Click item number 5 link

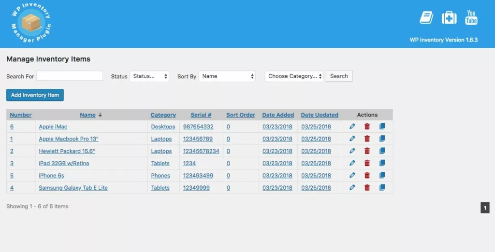click(x=12, y=175)
